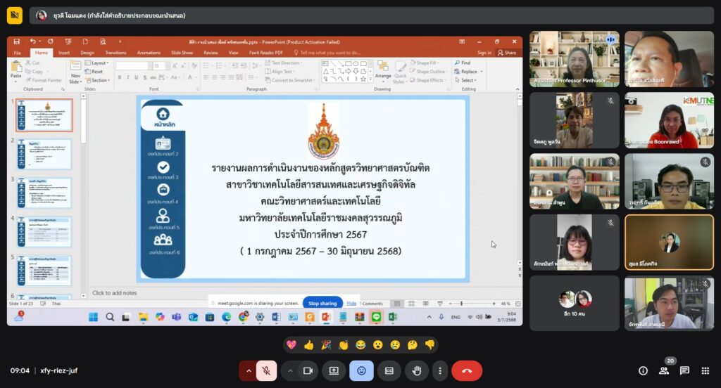The image size is (721, 388).
Task: Expand audio settings arrow beside microphone
Action: [248, 370]
